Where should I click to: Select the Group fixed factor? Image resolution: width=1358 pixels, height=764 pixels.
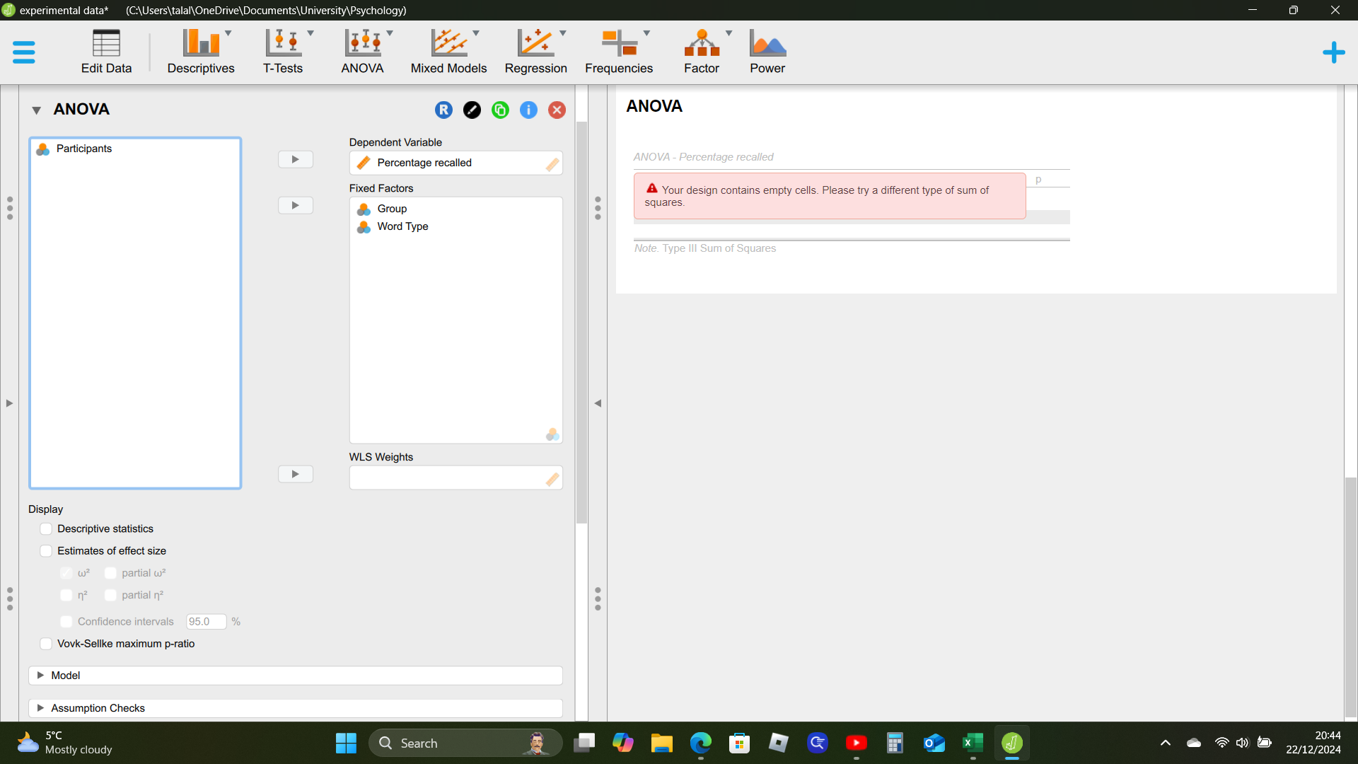tap(392, 209)
